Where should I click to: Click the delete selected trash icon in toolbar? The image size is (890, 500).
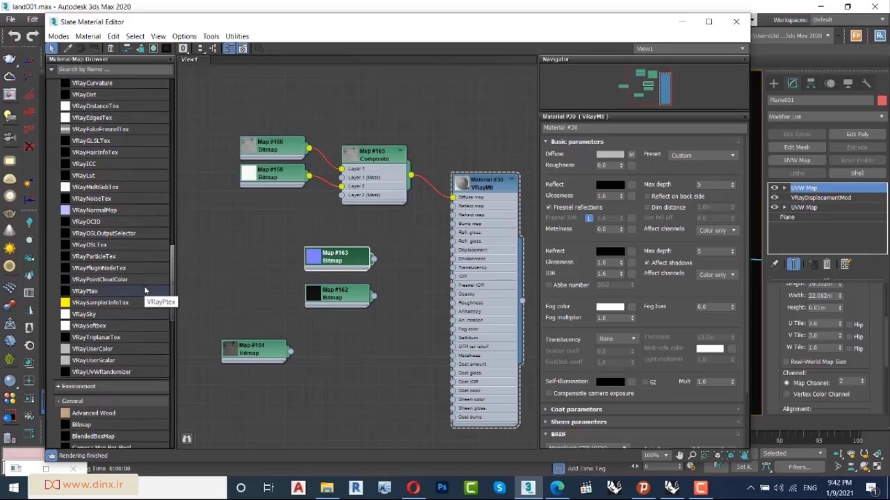tap(111, 49)
